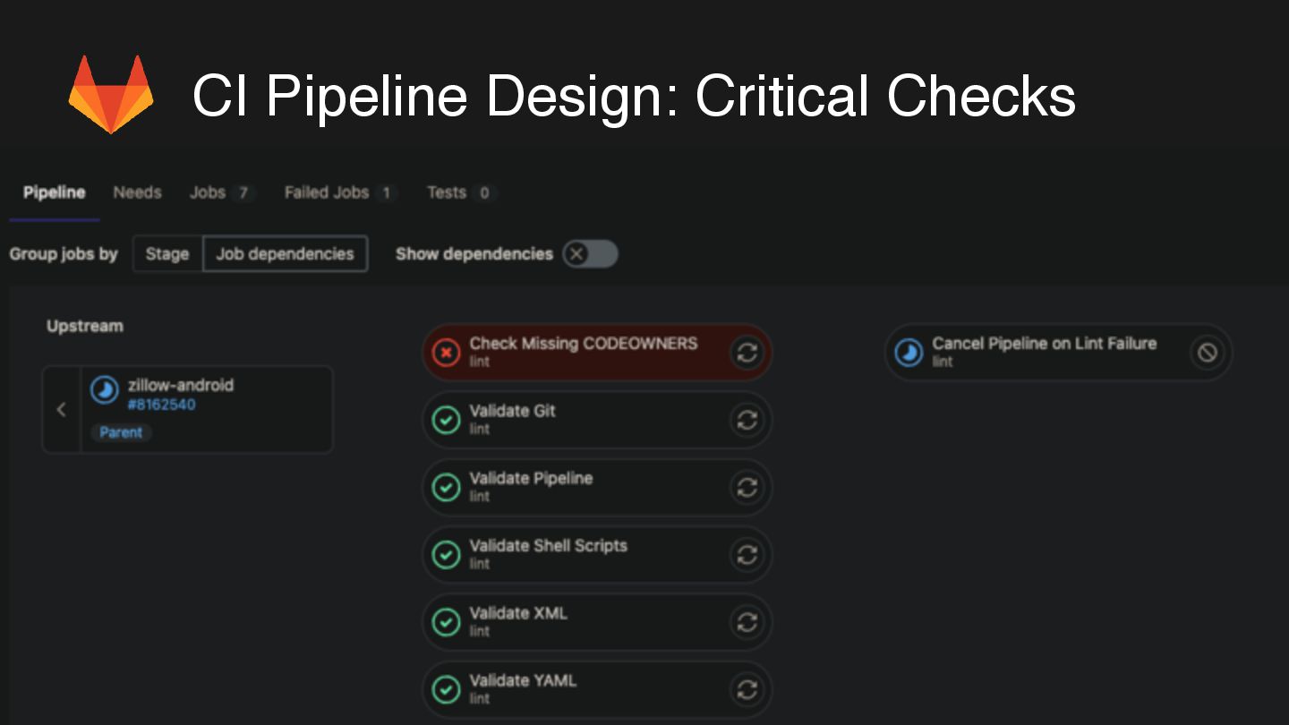Toggle the Show dependencies switch

591,254
